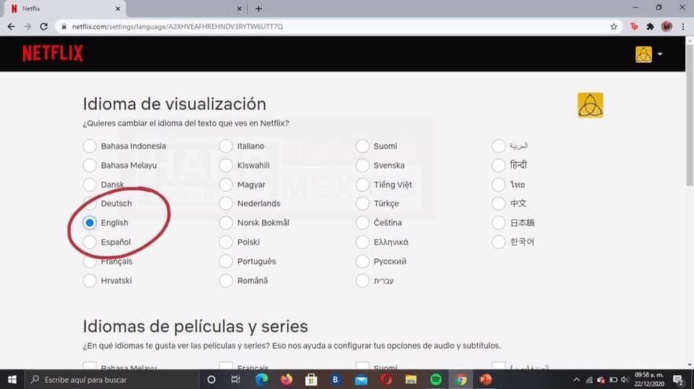
Task: Choose Hindi (हिन्दी) as display language
Action: (498, 165)
